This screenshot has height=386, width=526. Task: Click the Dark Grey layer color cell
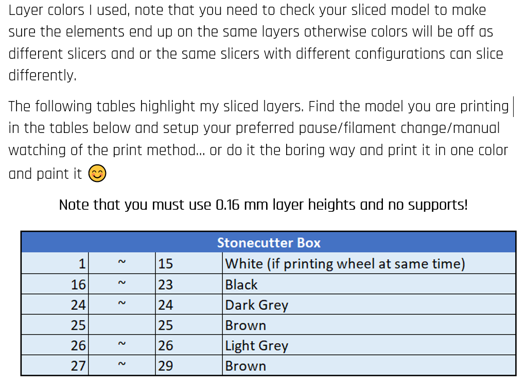tap(369, 305)
